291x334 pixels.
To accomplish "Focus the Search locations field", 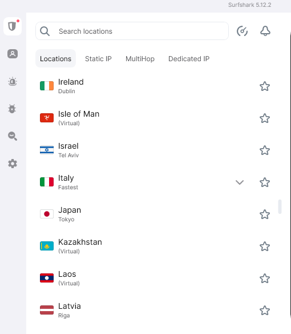I will point(132,31).
